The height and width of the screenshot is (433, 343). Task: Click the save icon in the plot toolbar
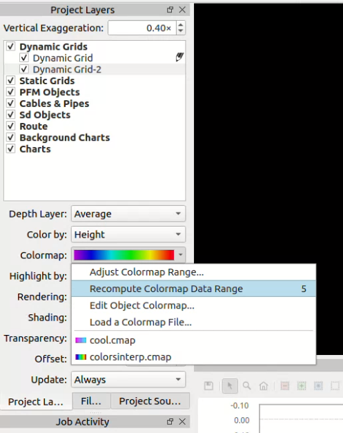[x=208, y=385]
